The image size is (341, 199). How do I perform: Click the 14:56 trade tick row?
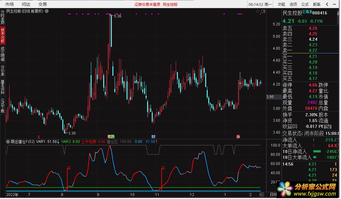310,164
